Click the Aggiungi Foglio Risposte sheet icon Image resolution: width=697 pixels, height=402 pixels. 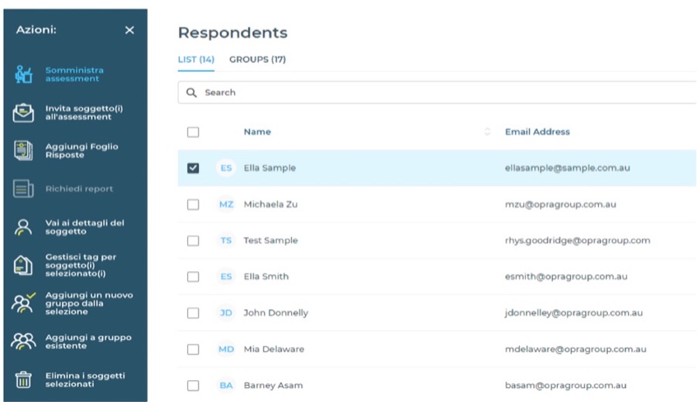[x=23, y=151]
